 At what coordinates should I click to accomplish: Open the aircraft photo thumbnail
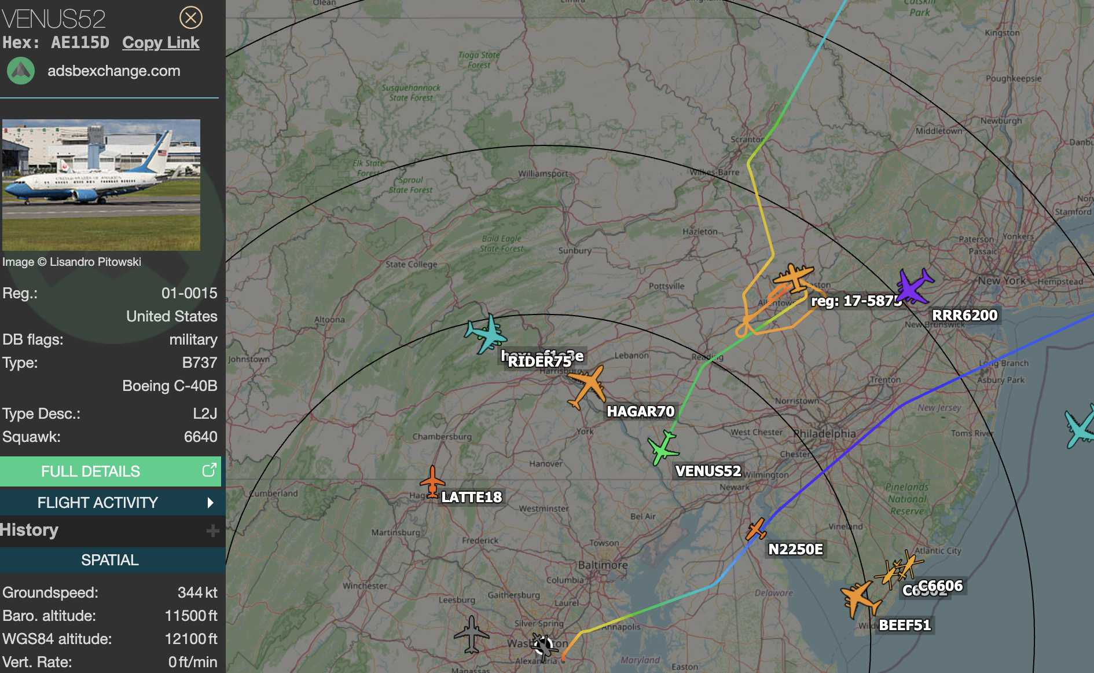[101, 185]
